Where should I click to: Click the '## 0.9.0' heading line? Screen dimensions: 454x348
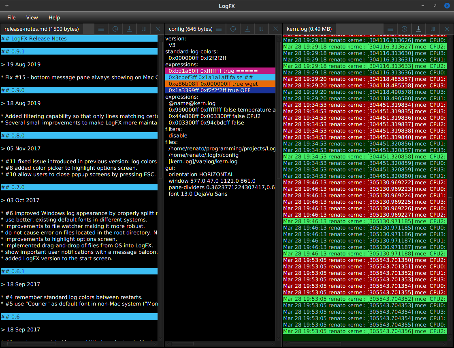79,90
